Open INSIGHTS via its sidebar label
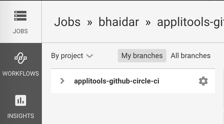The height and width of the screenshot is (124, 224). (x=20, y=116)
